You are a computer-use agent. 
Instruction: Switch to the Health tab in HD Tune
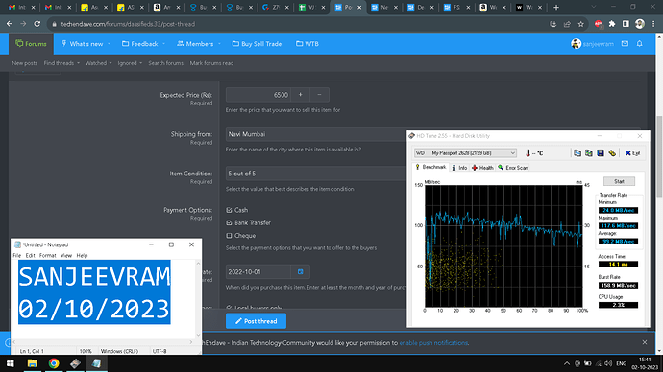coord(482,168)
